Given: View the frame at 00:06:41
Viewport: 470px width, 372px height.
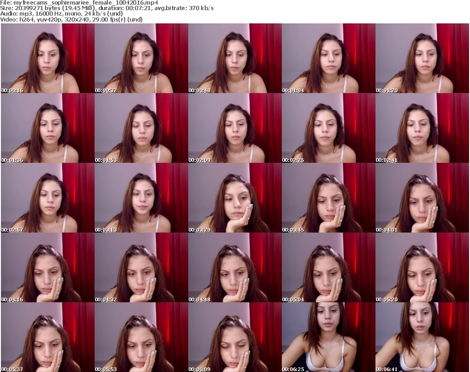Looking at the screenshot, I should 422,337.
